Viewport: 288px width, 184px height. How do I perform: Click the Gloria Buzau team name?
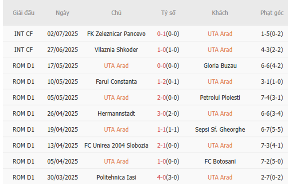(220, 66)
